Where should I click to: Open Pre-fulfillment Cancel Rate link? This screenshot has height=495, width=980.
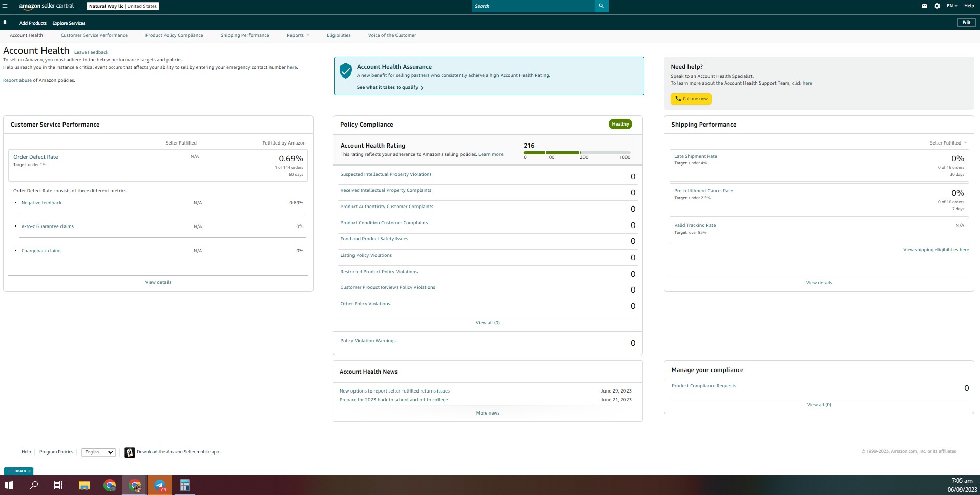703,191
